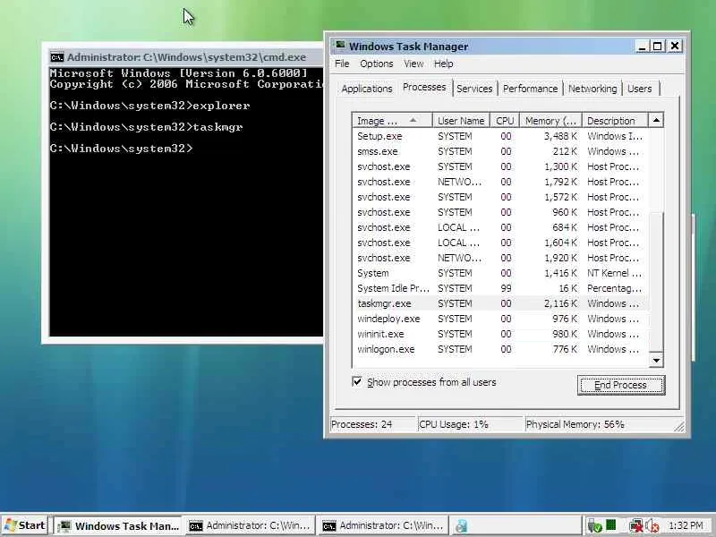The image size is (716, 537).
Task: Select the Processes tab
Action: pos(424,87)
